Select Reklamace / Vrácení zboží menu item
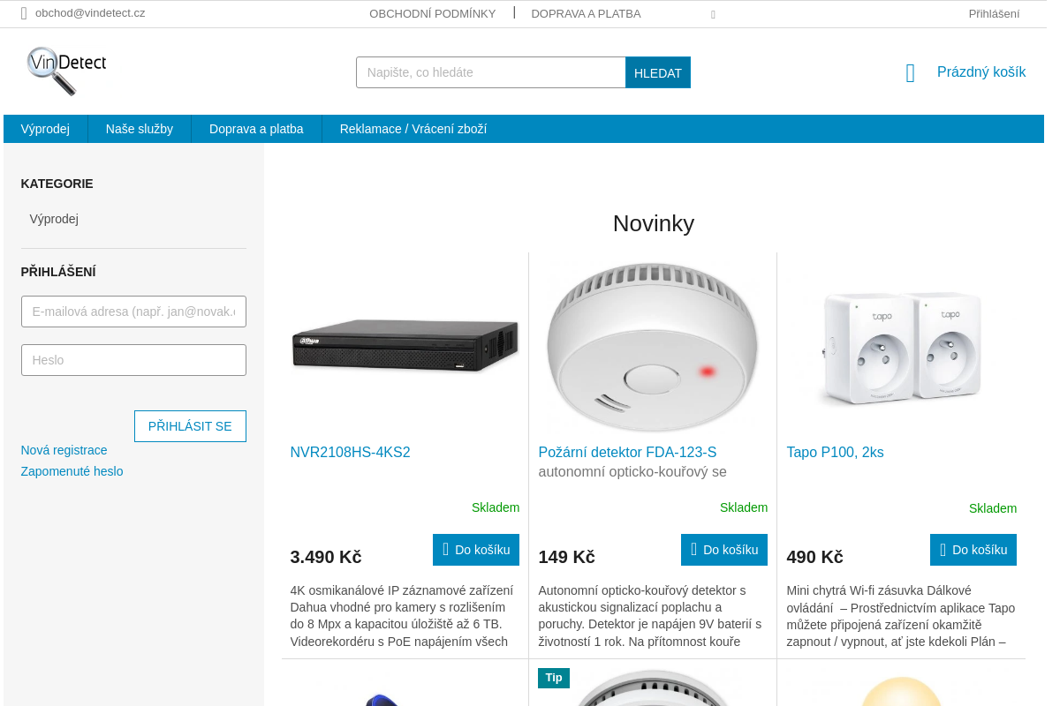This screenshot has width=1060, height=706. 413,129
